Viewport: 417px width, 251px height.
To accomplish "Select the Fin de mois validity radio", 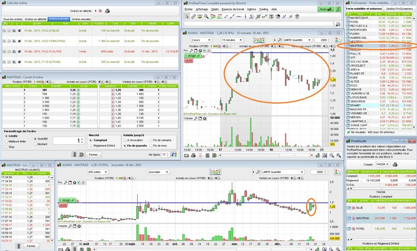I will [151, 146].
